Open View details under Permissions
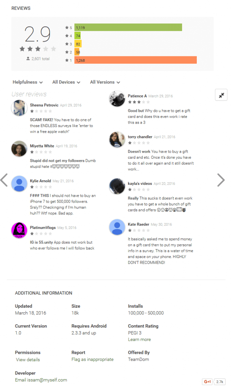The height and width of the screenshot is (388, 232). coord(28,360)
